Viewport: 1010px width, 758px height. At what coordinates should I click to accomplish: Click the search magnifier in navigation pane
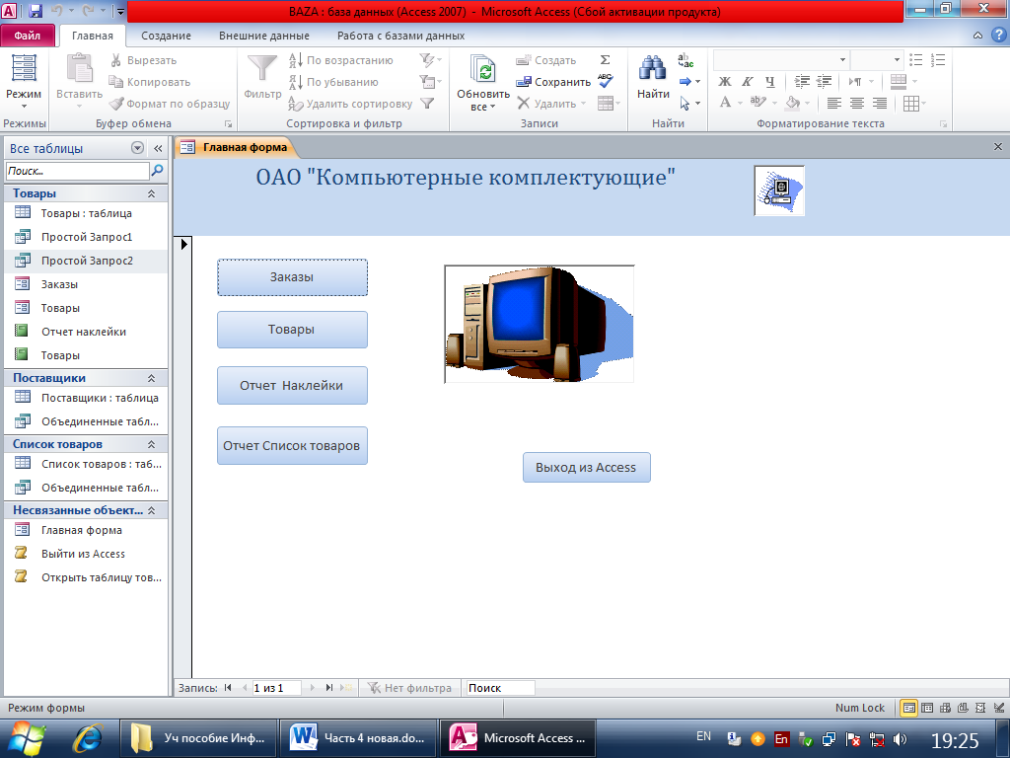[x=157, y=171]
